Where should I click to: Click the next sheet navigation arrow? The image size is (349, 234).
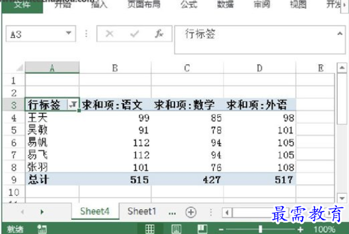(x=42, y=212)
